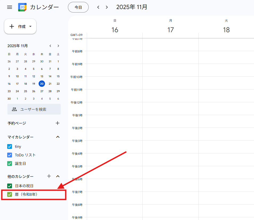Toggle the ToDo リスト checkbox

tap(10, 155)
